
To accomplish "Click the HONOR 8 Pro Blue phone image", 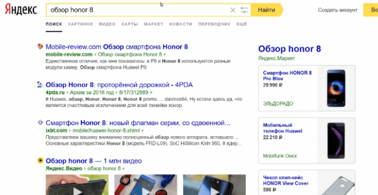I will (x=336, y=88).
